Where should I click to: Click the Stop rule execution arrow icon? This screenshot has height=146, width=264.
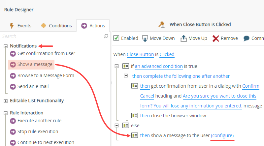tap(13, 132)
